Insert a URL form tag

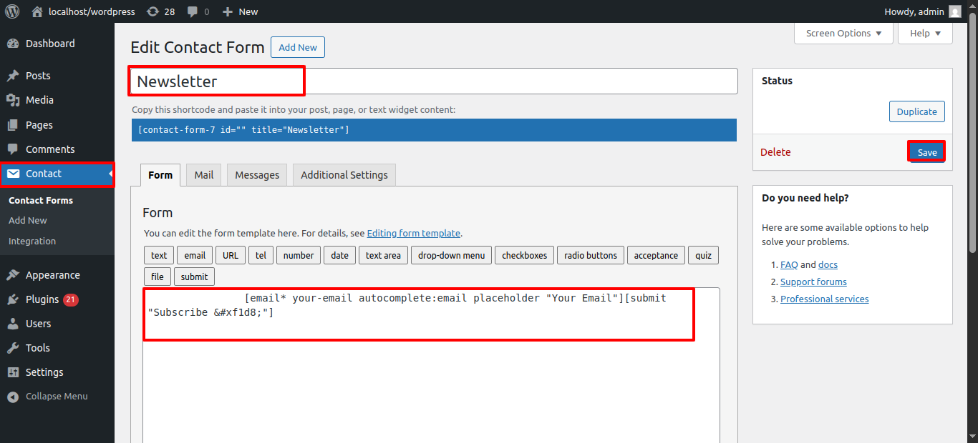[x=231, y=255]
